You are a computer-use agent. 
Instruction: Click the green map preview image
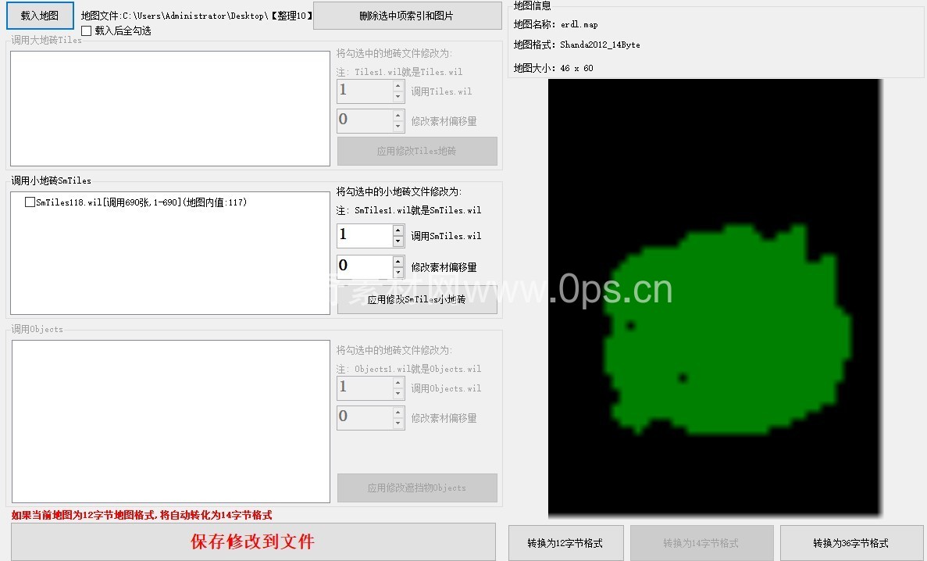[x=714, y=298]
